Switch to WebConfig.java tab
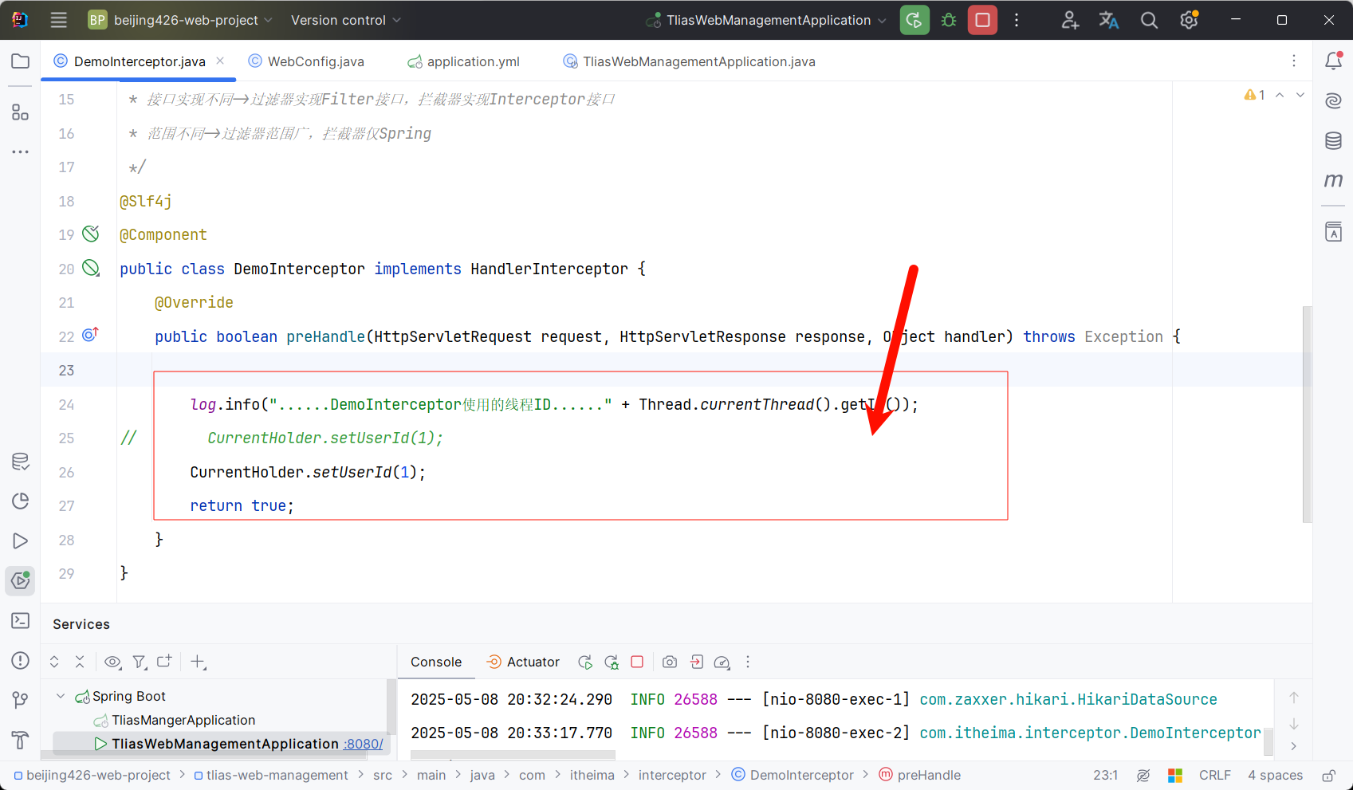 pyautogui.click(x=306, y=61)
